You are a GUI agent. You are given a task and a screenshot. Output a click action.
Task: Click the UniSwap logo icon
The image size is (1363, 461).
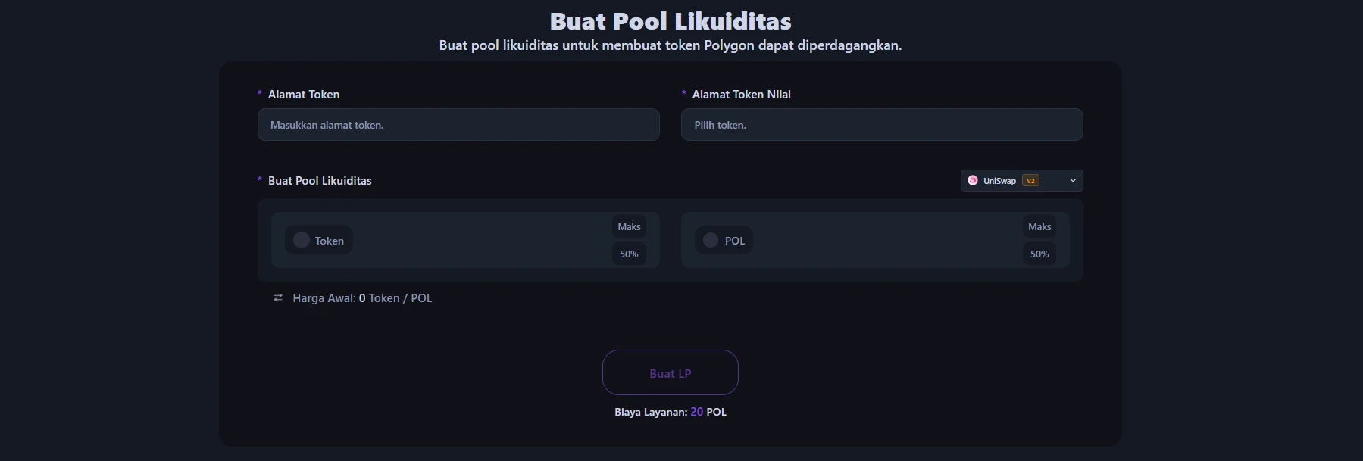click(x=973, y=181)
